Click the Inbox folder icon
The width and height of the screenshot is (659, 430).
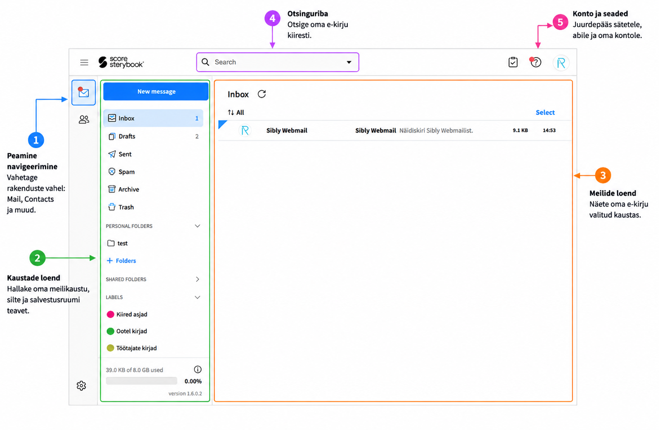[x=112, y=118]
